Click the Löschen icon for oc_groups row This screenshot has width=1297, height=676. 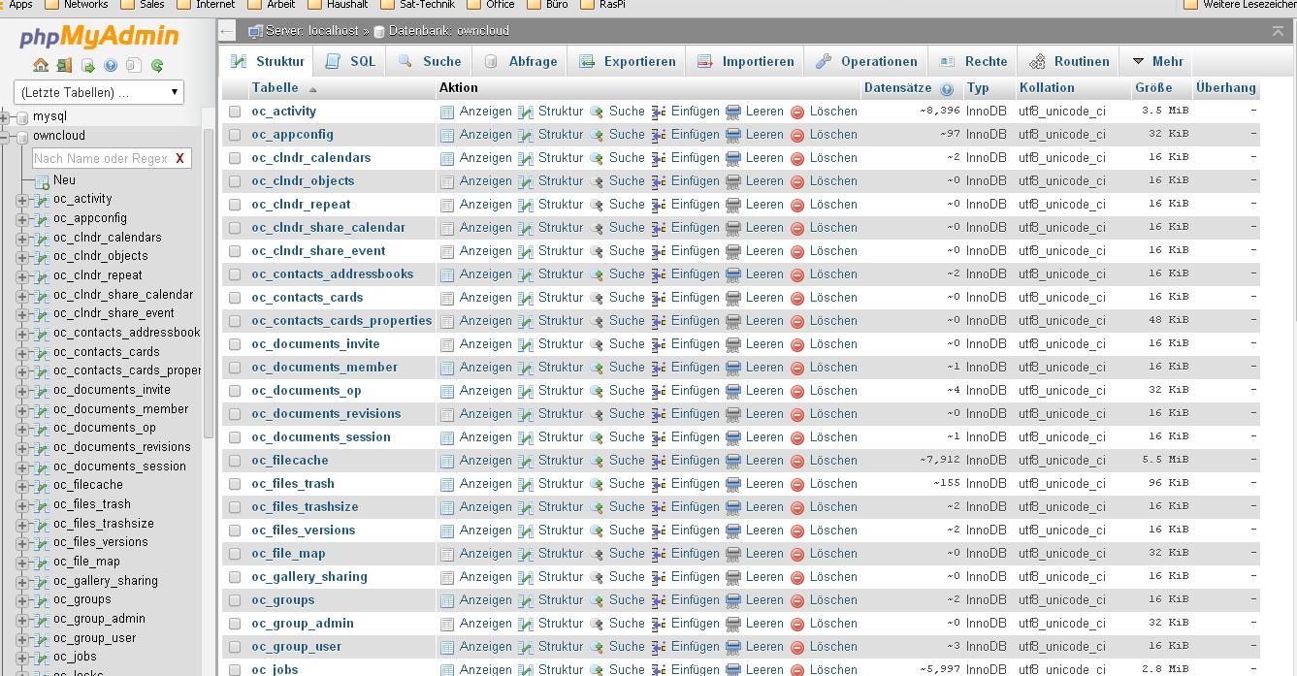(x=797, y=600)
